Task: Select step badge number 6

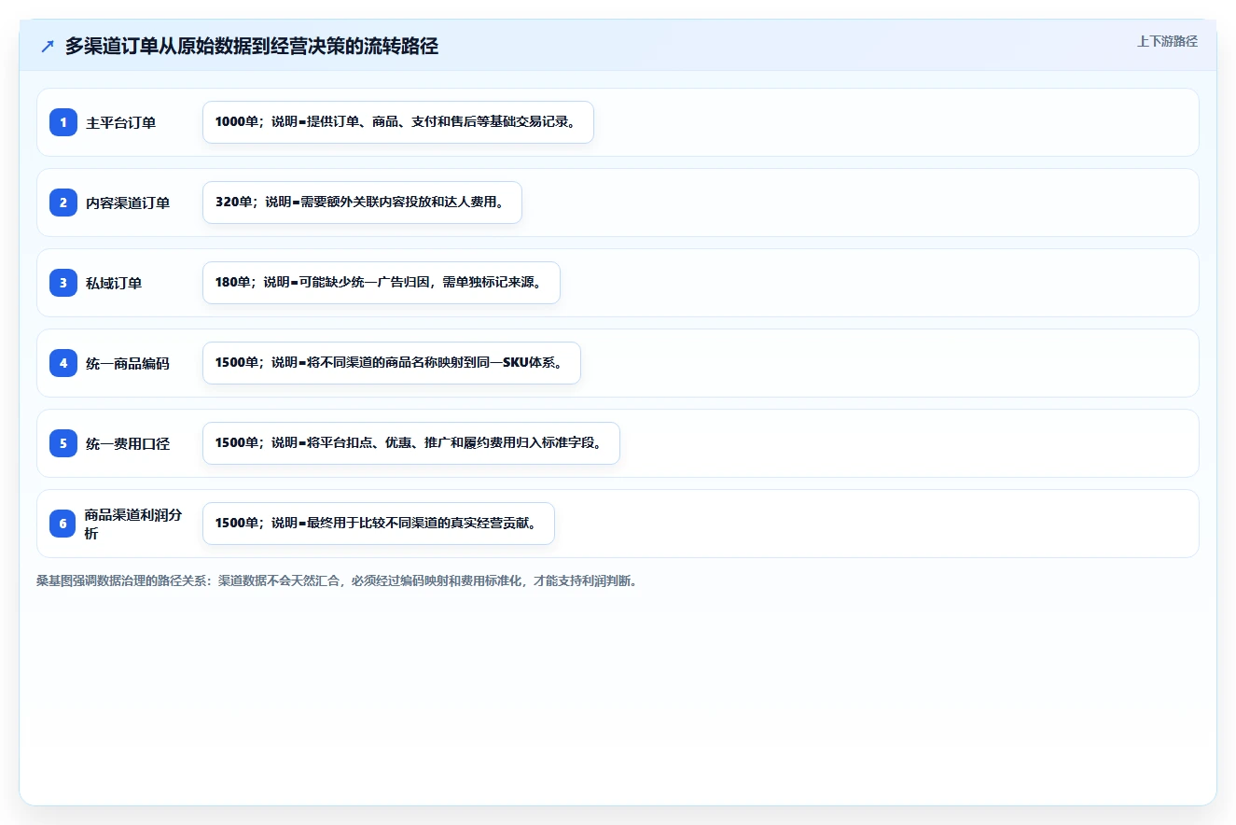Action: (x=63, y=524)
